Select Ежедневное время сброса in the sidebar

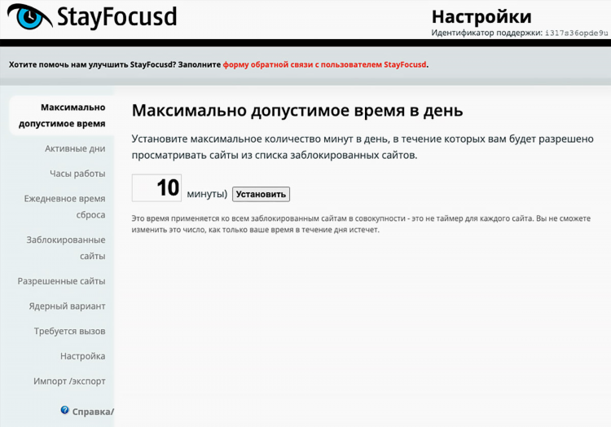click(x=64, y=206)
